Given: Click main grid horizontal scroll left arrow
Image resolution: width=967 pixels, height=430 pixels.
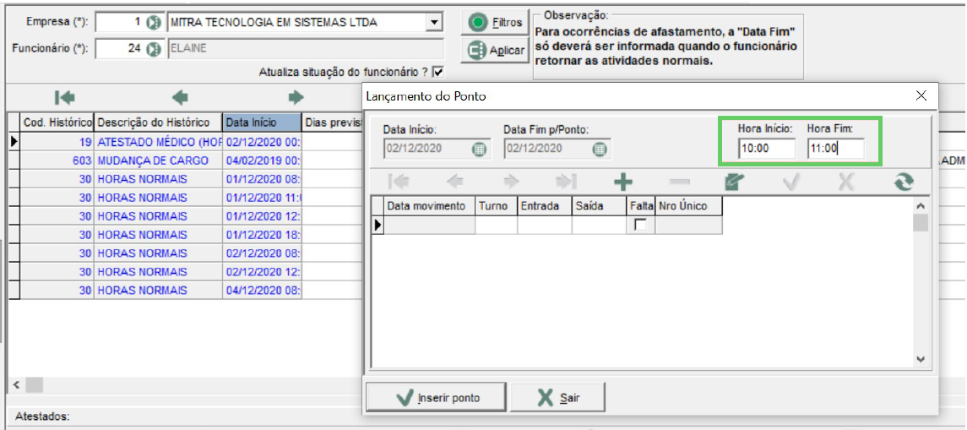Looking at the screenshot, I should tap(17, 385).
